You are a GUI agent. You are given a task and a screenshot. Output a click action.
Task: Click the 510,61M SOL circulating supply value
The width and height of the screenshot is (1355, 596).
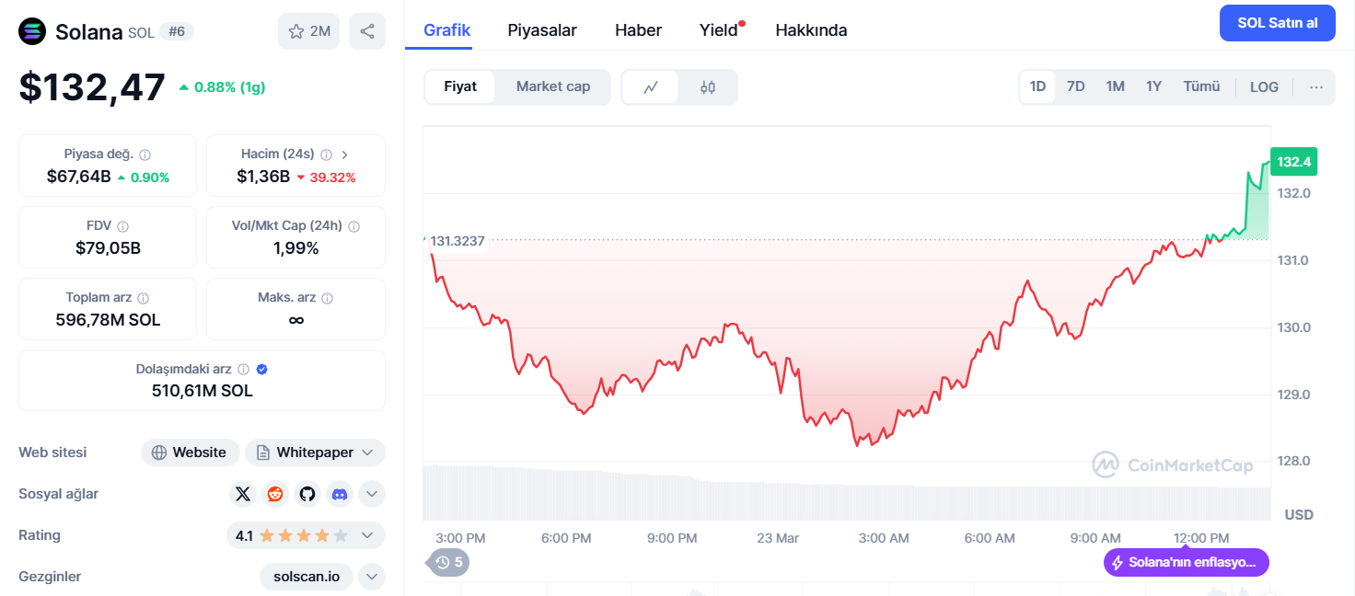[202, 391]
